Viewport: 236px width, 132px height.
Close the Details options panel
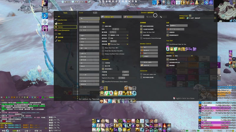215,13
